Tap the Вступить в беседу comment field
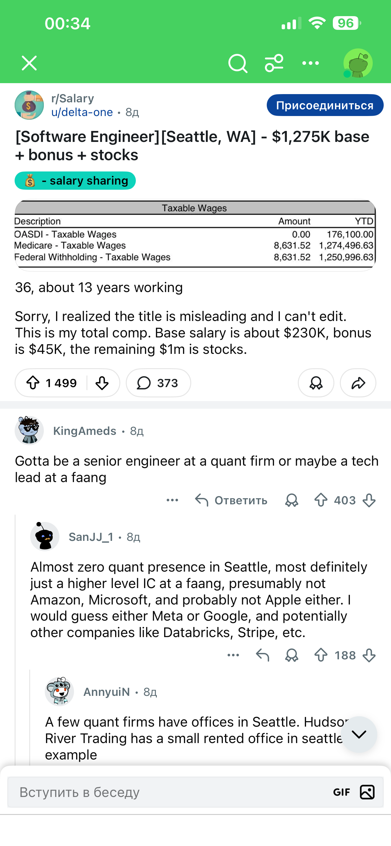This screenshot has height=846, width=391. [164, 792]
